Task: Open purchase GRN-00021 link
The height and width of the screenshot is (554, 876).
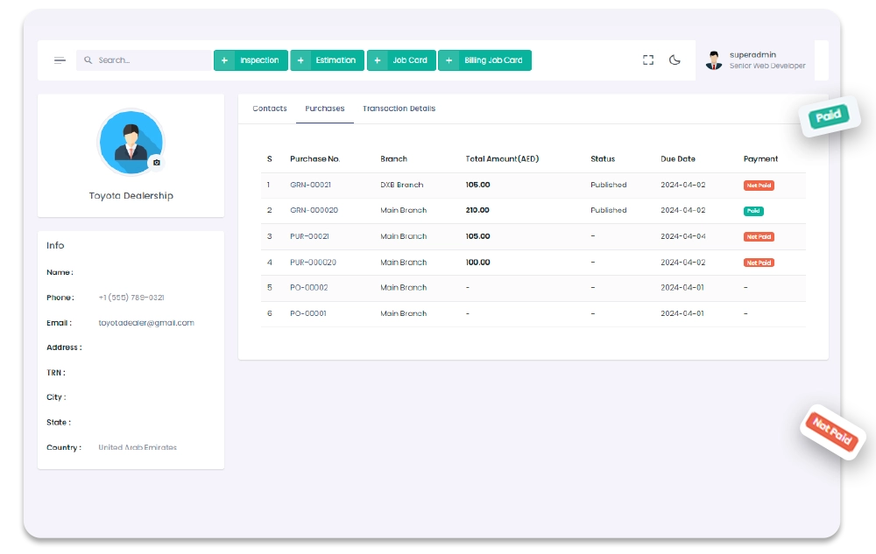Action: tap(310, 185)
